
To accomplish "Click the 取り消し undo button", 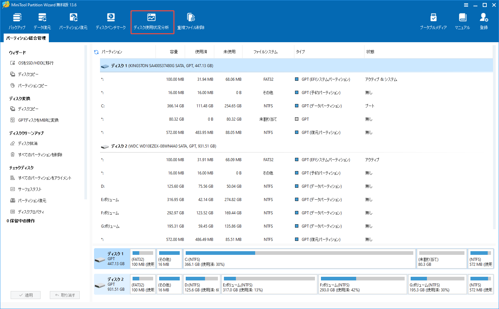I will click(65, 295).
